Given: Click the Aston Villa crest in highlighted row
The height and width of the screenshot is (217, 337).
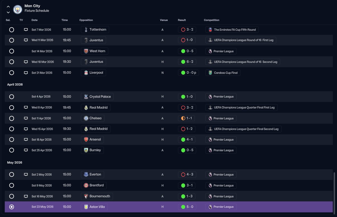Looking at the screenshot, I should 86,207.
